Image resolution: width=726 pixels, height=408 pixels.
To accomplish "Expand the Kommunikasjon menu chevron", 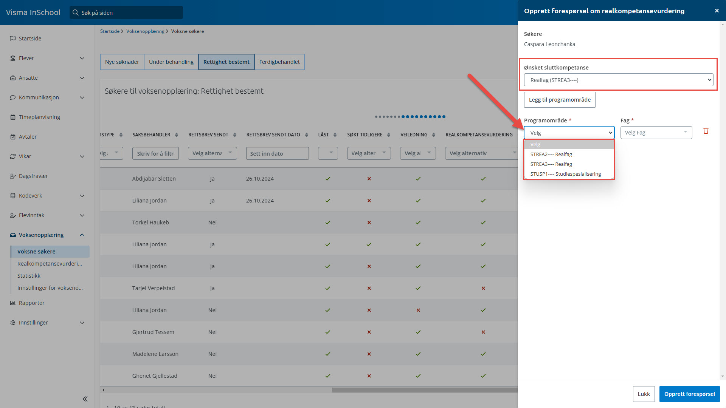I will [82, 97].
